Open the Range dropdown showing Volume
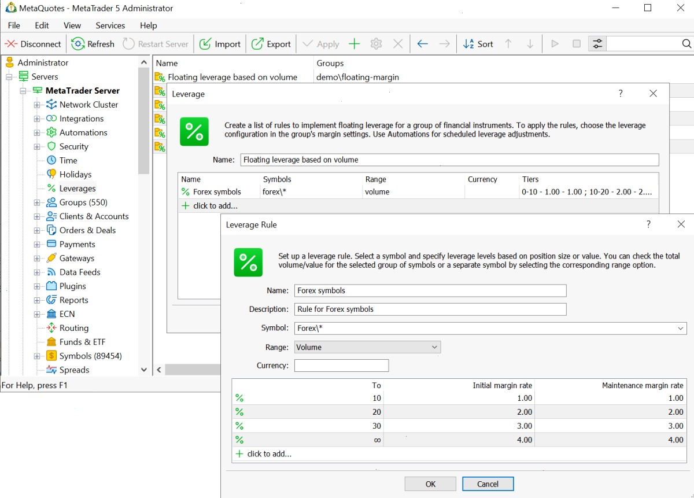This screenshot has height=498, width=694. (x=367, y=347)
